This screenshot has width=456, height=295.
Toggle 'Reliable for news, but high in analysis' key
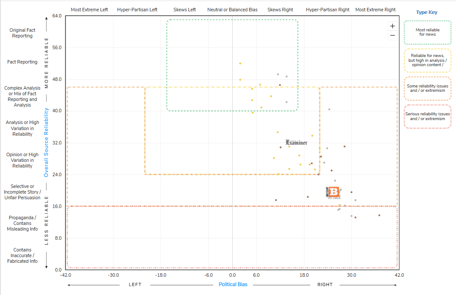click(427, 60)
